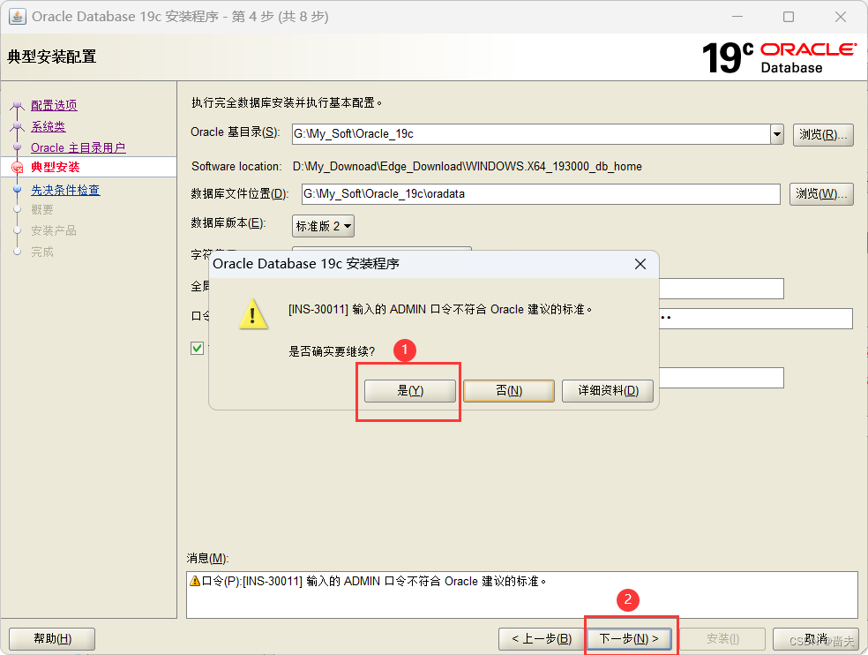The image size is (868, 655).
Task: Click the warning icon in the messages box
Action: (x=195, y=581)
